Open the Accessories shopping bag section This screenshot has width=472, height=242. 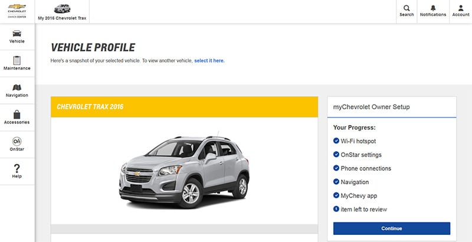[x=17, y=117]
